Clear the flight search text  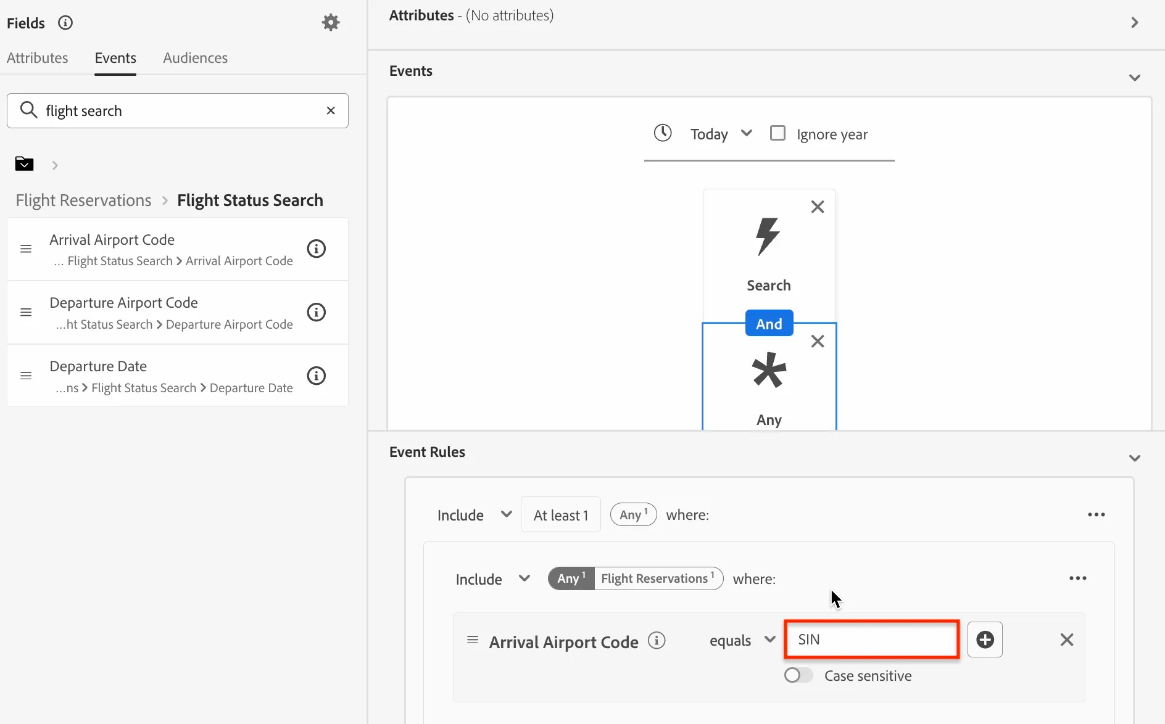(x=331, y=110)
